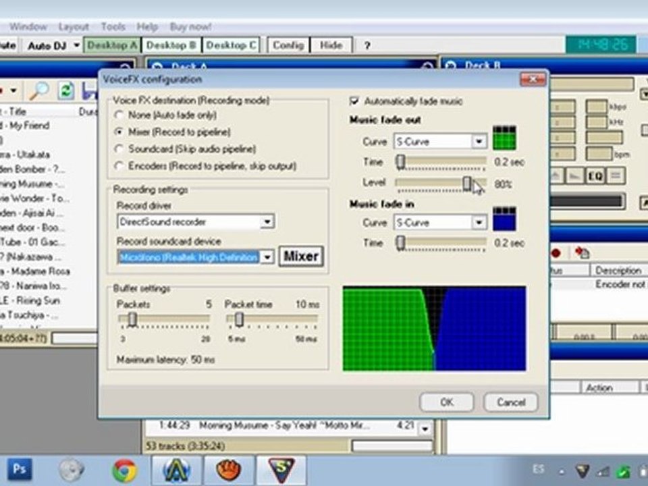Click the Mixer button
648x486 pixels.
(301, 256)
